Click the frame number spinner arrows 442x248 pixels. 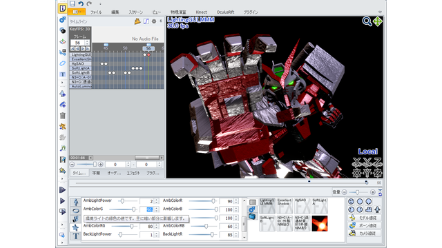[x=87, y=43]
